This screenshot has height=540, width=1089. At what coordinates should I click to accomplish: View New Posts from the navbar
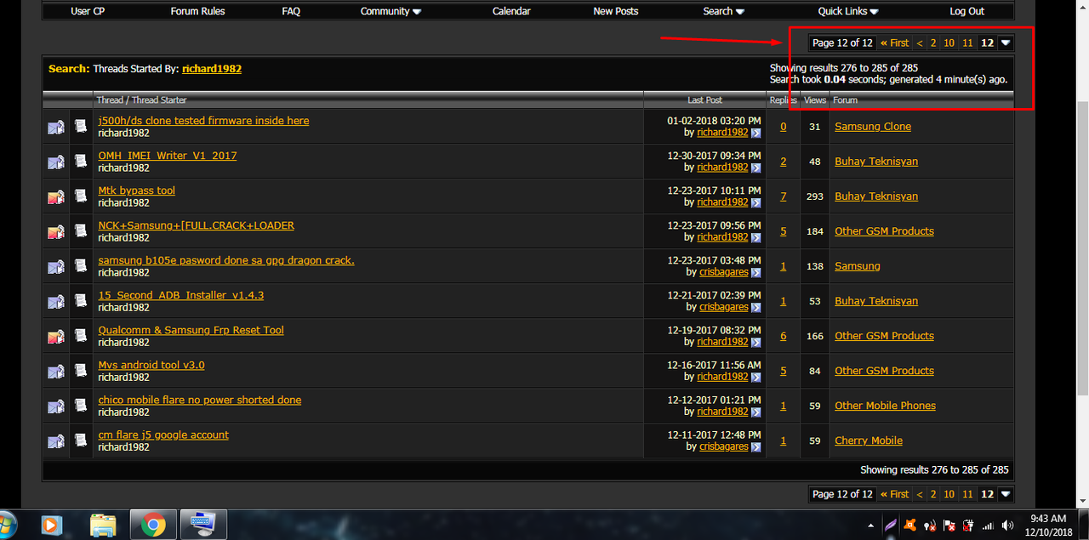616,11
